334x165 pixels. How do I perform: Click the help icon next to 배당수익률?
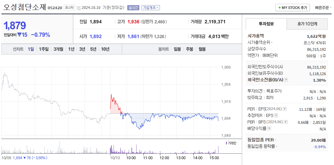click(269, 129)
